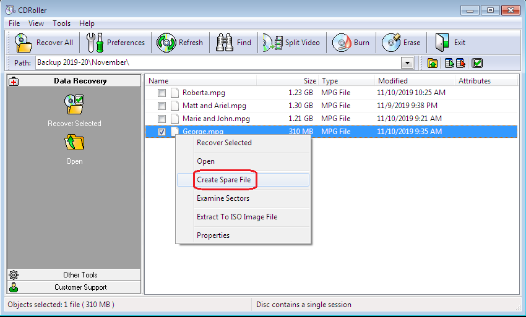Launch the Split Video tool
This screenshot has height=317, width=526.
point(291,43)
